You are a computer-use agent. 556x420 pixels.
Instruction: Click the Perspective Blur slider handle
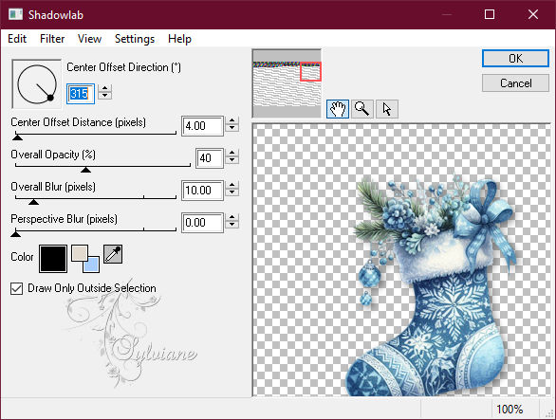(x=15, y=234)
